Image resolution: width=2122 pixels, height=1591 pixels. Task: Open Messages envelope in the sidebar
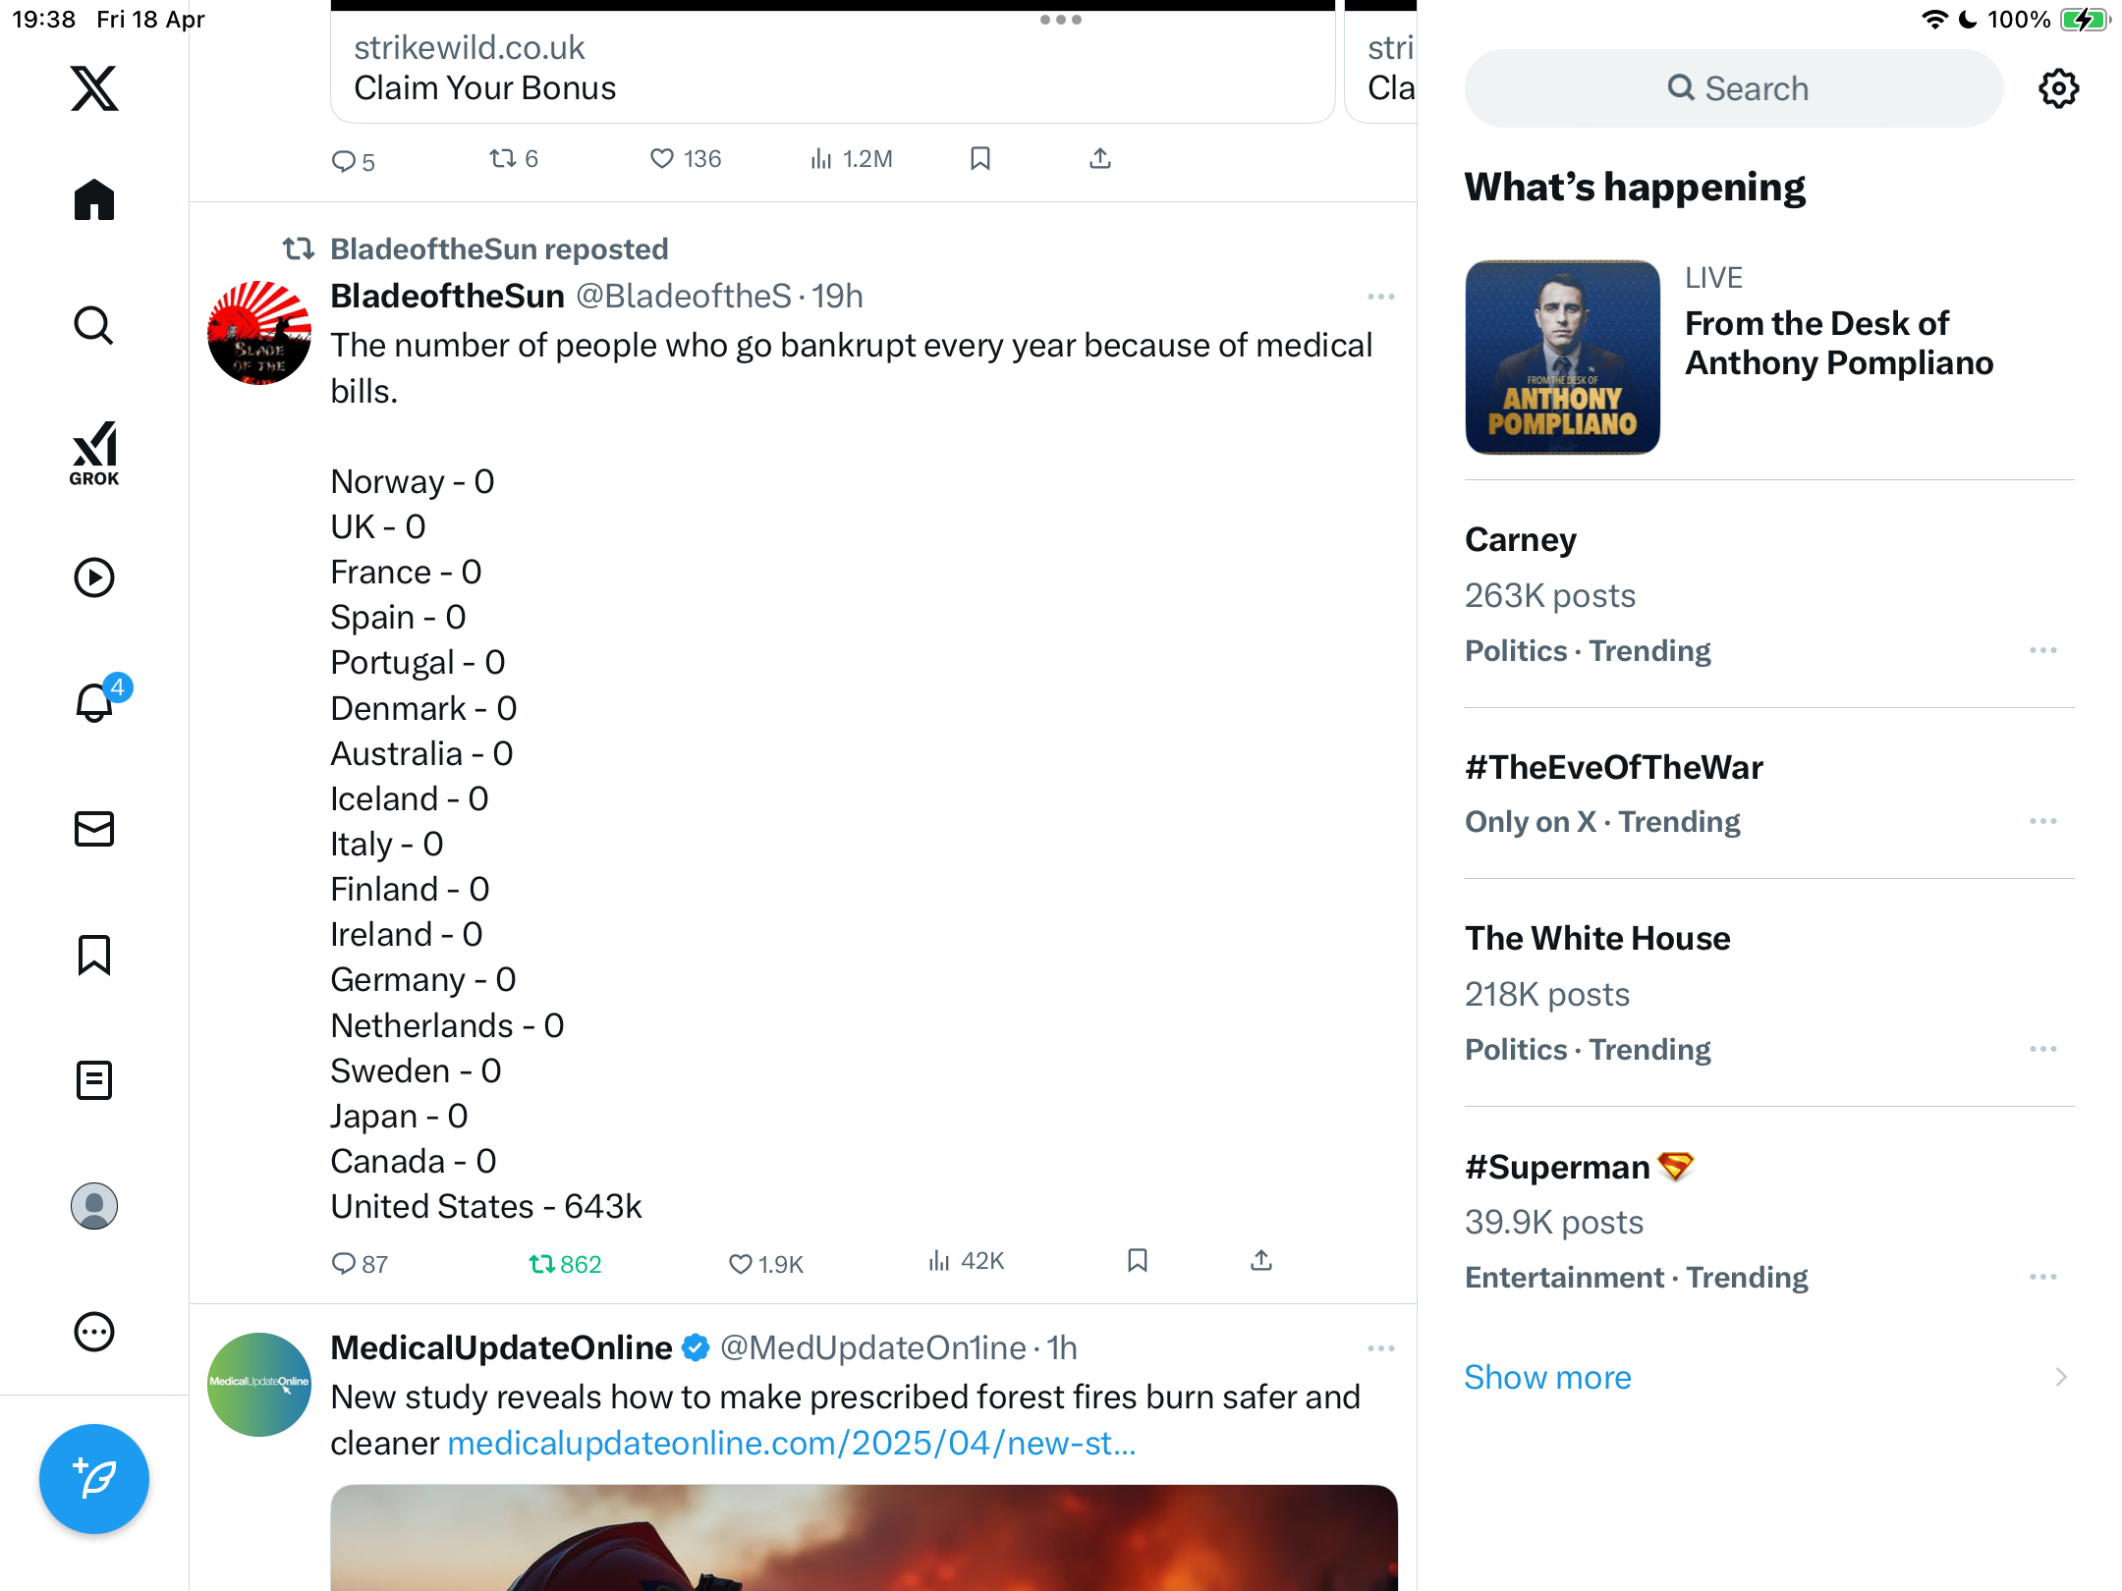point(94,829)
